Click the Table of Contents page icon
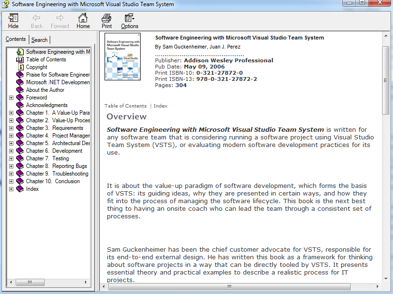Image resolution: width=393 pixels, height=294 pixels. tap(19, 59)
